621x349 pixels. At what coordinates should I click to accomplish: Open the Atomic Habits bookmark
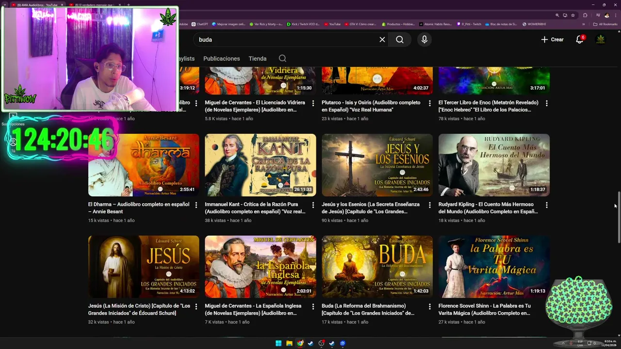[436, 24]
